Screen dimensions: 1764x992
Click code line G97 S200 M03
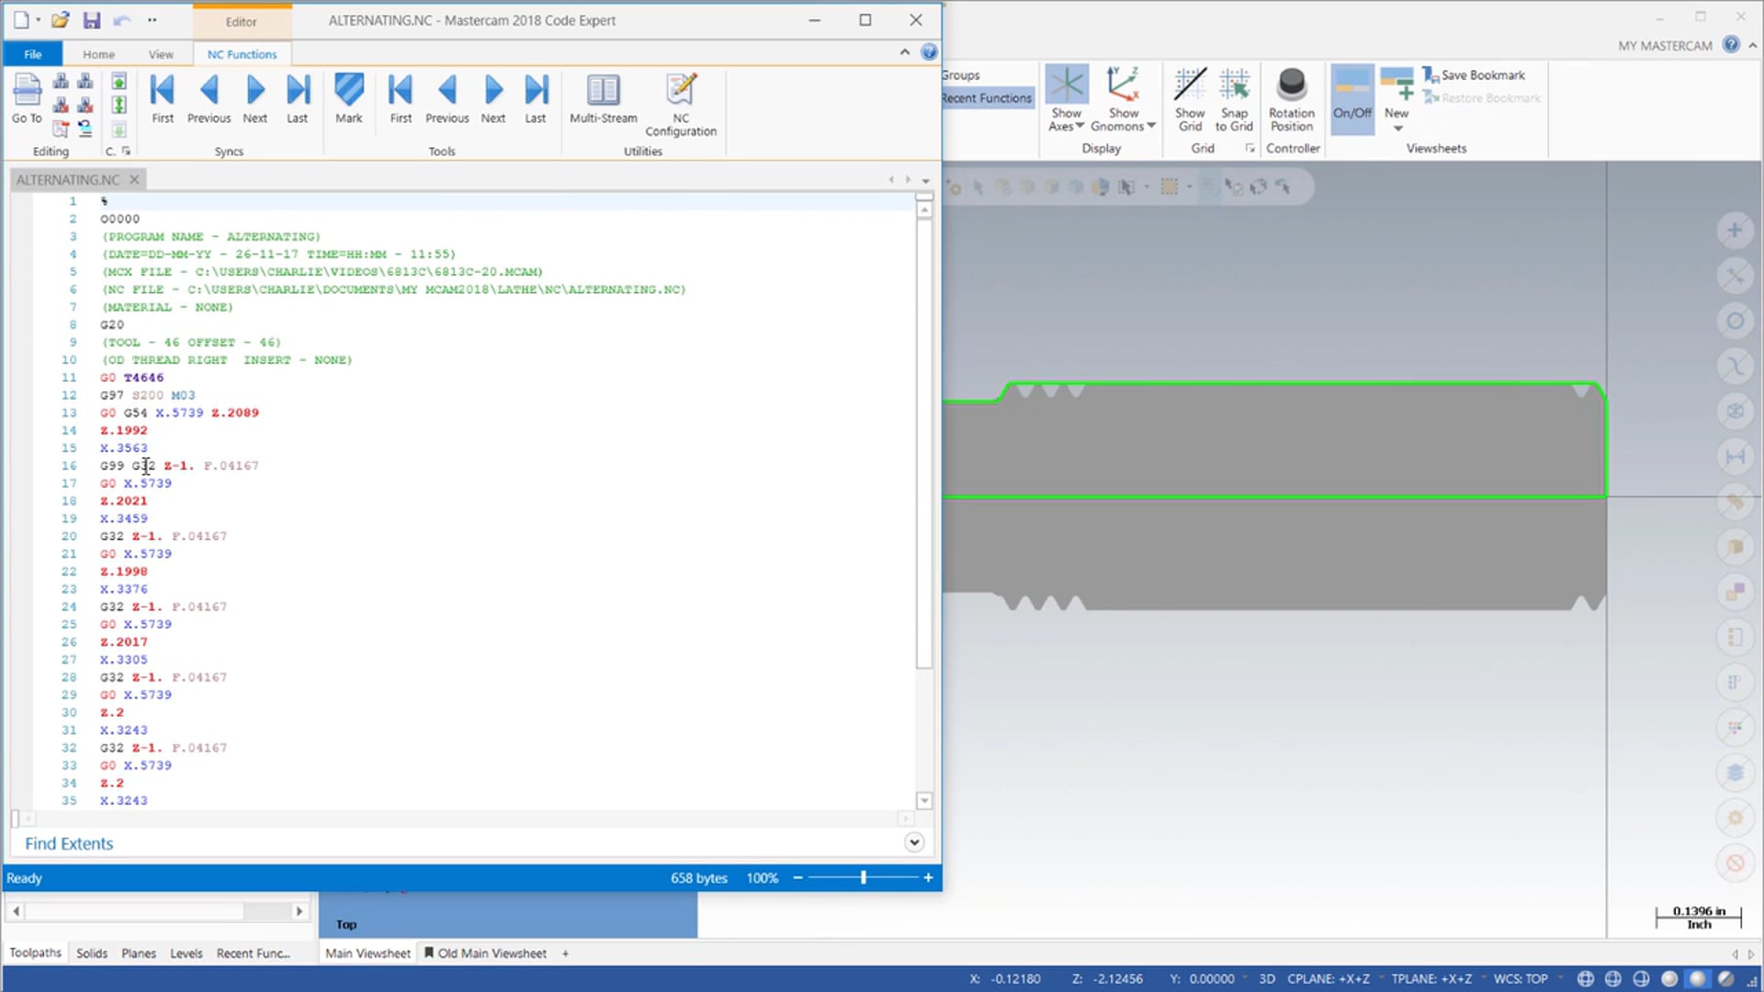147,395
